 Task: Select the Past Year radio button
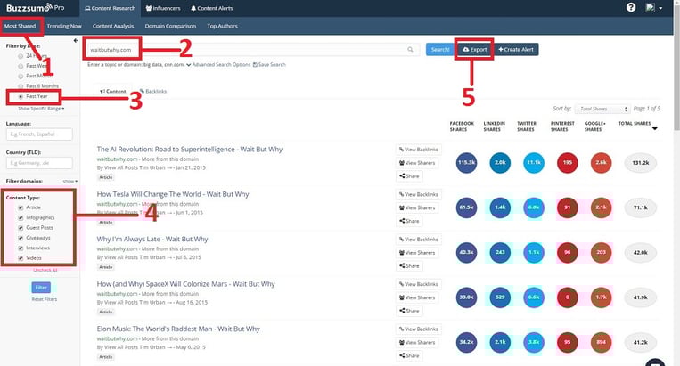[x=20, y=96]
